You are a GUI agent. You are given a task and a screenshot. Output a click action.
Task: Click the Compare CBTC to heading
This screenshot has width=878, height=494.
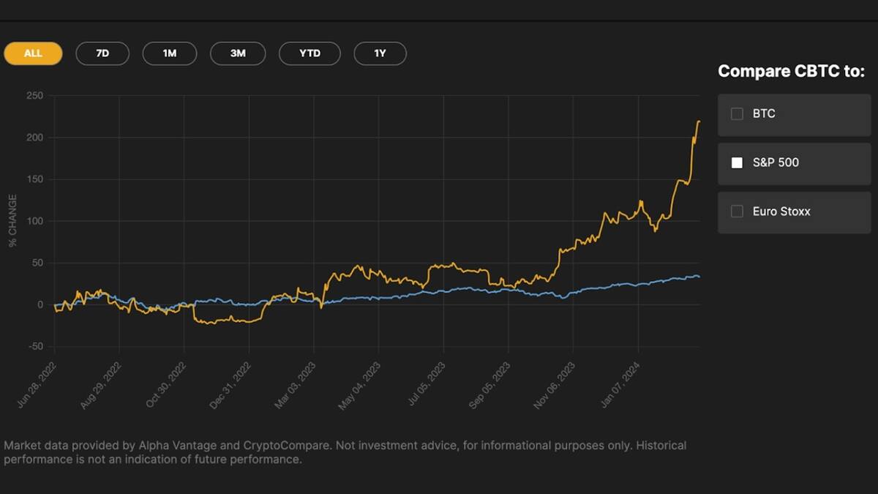[x=792, y=71]
